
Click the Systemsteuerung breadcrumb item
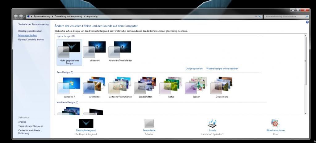42,17
